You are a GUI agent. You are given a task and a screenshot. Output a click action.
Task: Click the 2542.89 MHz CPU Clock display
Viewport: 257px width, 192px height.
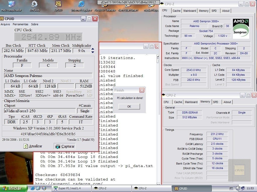pyautogui.click(x=48, y=37)
